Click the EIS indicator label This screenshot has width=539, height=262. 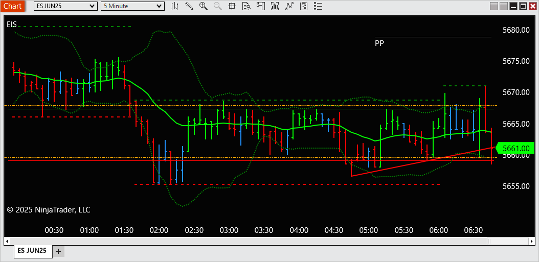pos(12,25)
